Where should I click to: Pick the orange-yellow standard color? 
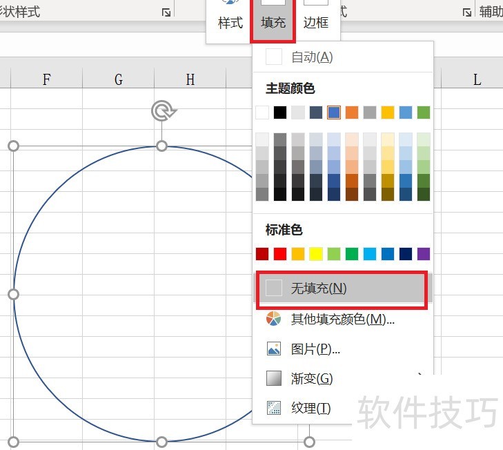tap(298, 254)
